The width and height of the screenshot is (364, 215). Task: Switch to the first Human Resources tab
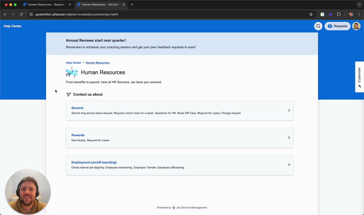point(45,5)
